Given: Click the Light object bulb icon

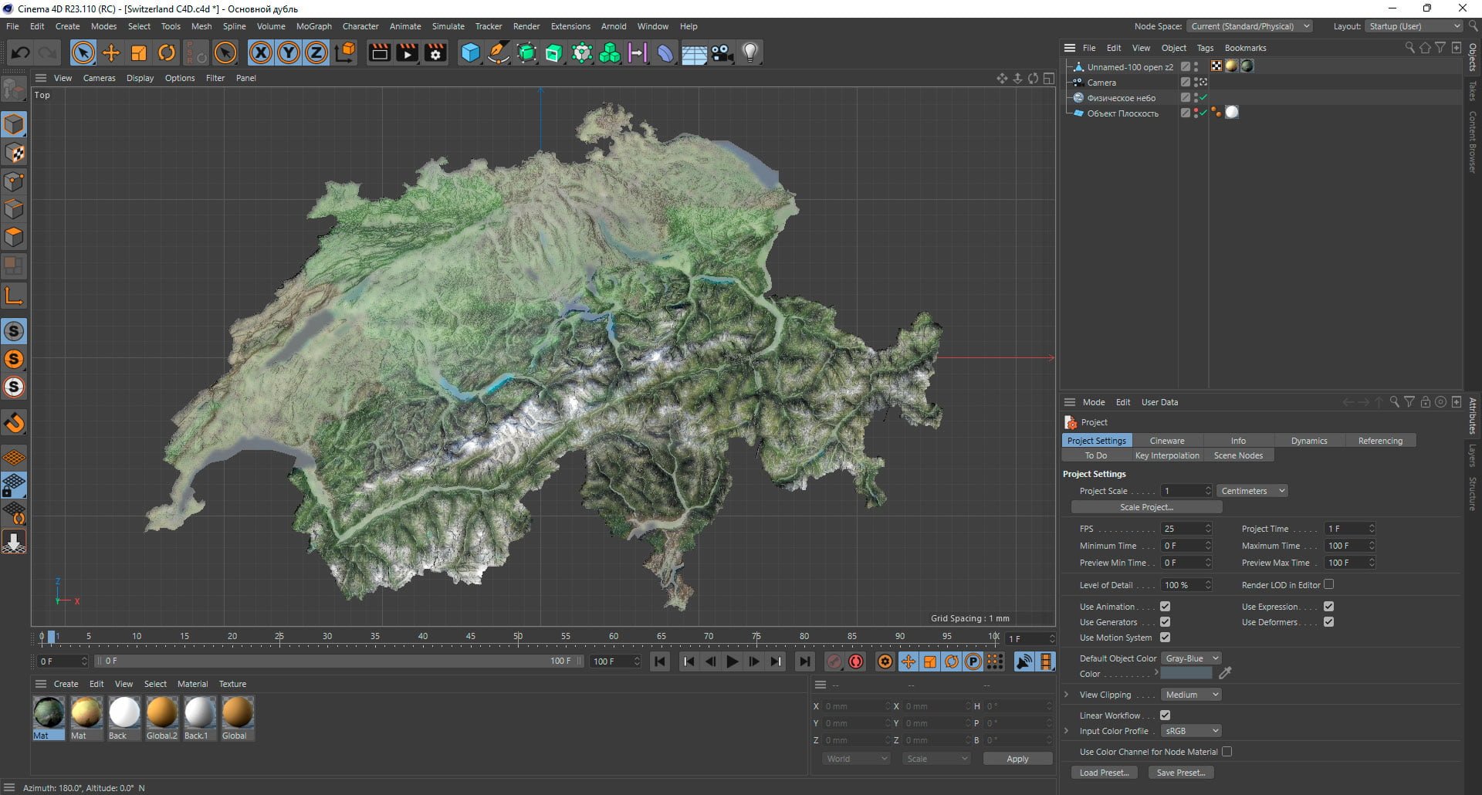Looking at the screenshot, I should [750, 52].
